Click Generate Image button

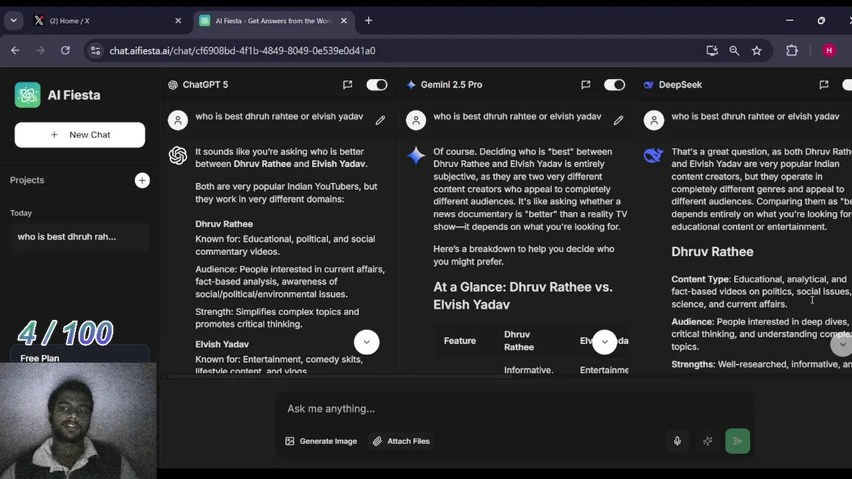pyautogui.click(x=321, y=441)
